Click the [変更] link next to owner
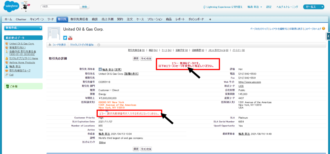 click(118, 70)
